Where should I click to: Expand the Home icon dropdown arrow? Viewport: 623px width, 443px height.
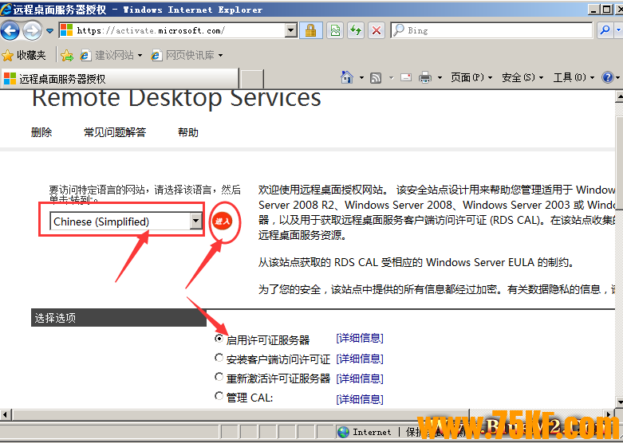click(x=361, y=78)
